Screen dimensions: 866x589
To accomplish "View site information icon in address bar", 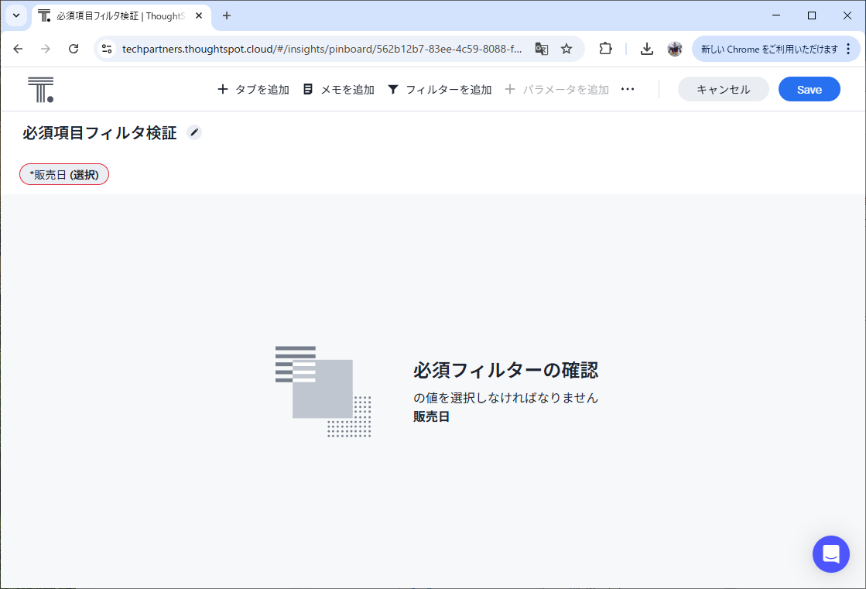I will (107, 49).
